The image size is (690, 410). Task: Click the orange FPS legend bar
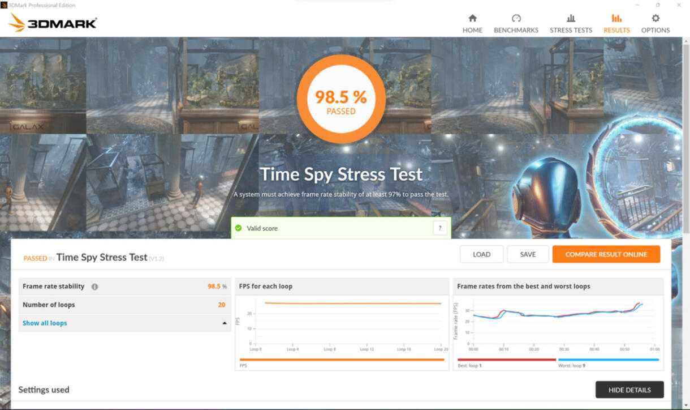[342, 360]
